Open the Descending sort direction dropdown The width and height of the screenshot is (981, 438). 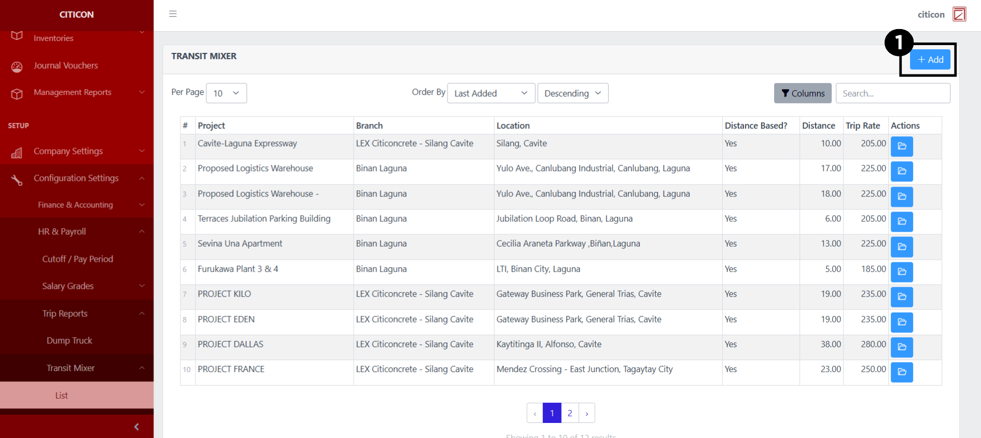(x=573, y=93)
